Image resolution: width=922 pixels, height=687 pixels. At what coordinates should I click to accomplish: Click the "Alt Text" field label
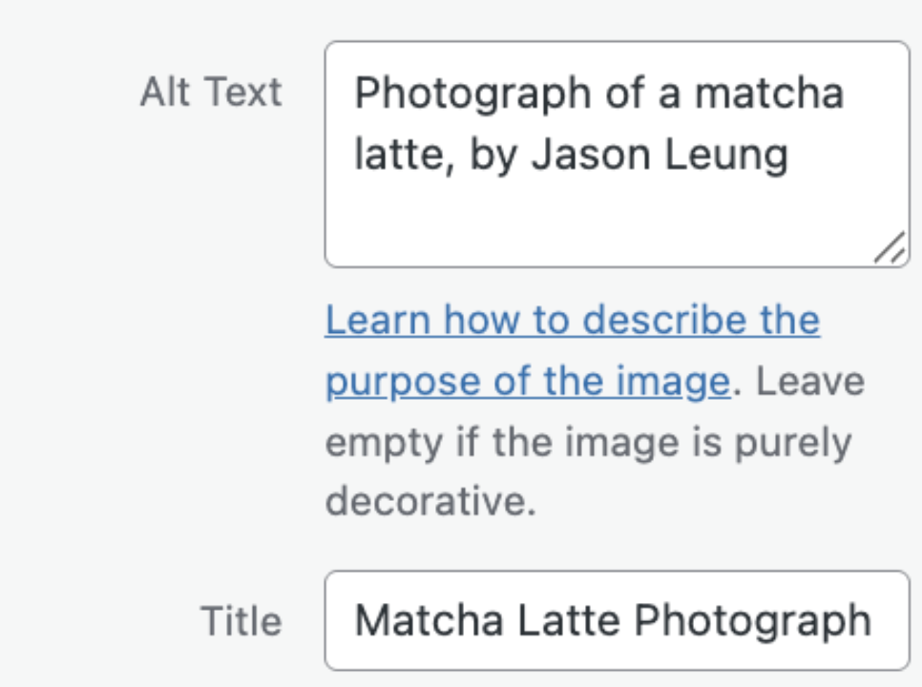[210, 92]
